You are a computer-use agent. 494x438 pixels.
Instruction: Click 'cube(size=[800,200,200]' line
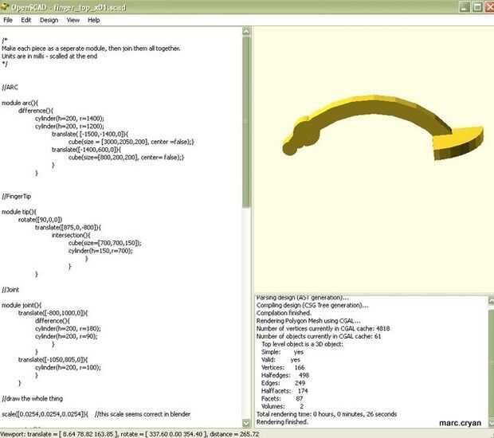tap(127, 158)
